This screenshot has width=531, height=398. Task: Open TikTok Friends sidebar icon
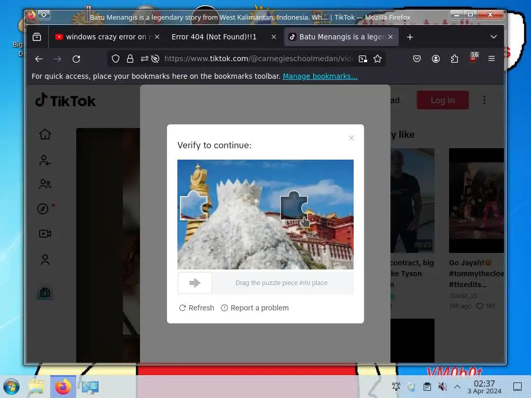pos(45,184)
